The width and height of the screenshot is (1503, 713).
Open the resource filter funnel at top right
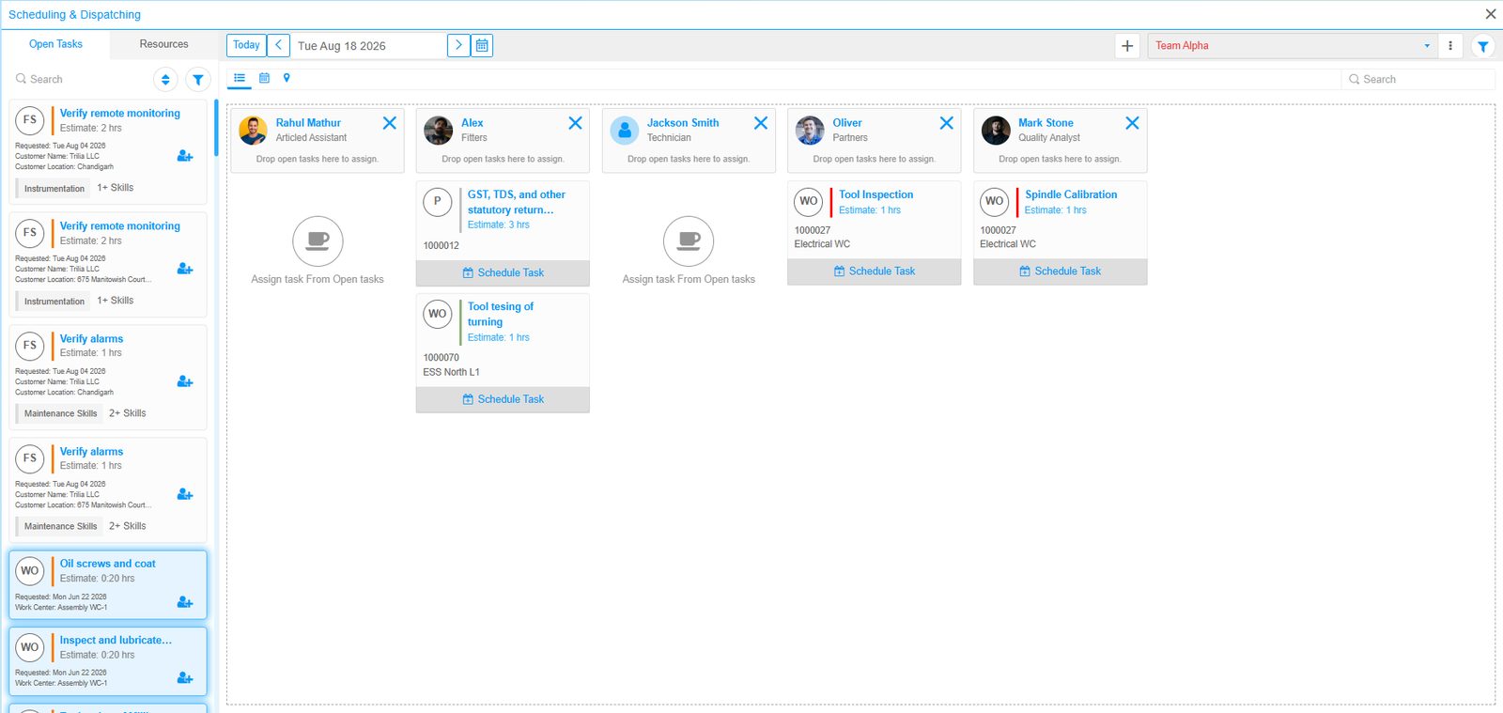[1483, 46]
